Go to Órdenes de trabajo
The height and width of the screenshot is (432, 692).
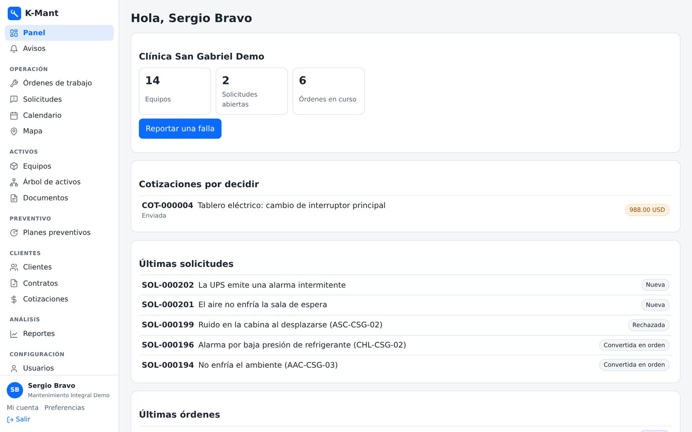pos(59,83)
